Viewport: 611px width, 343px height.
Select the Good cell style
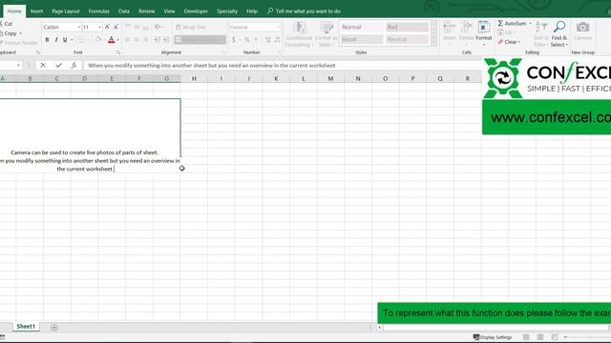pyautogui.click(x=362, y=39)
